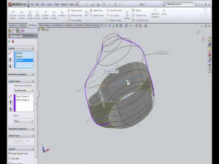Viewport: 219px width, 164px height.
Task: Open the Tools menu
Action: point(57,5)
